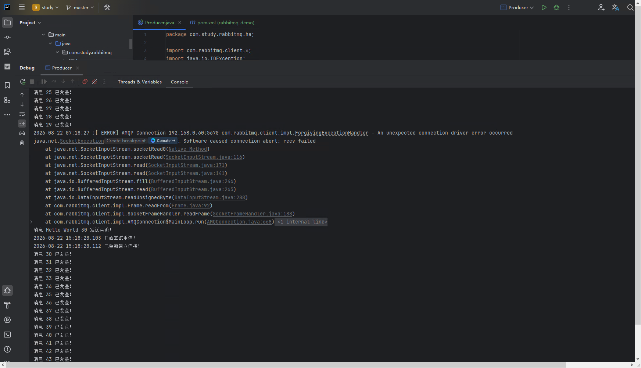
Task: Open the Problems tool window icon
Action: pos(7,349)
